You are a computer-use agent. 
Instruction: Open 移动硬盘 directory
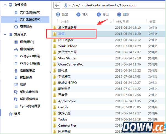(25, 77)
